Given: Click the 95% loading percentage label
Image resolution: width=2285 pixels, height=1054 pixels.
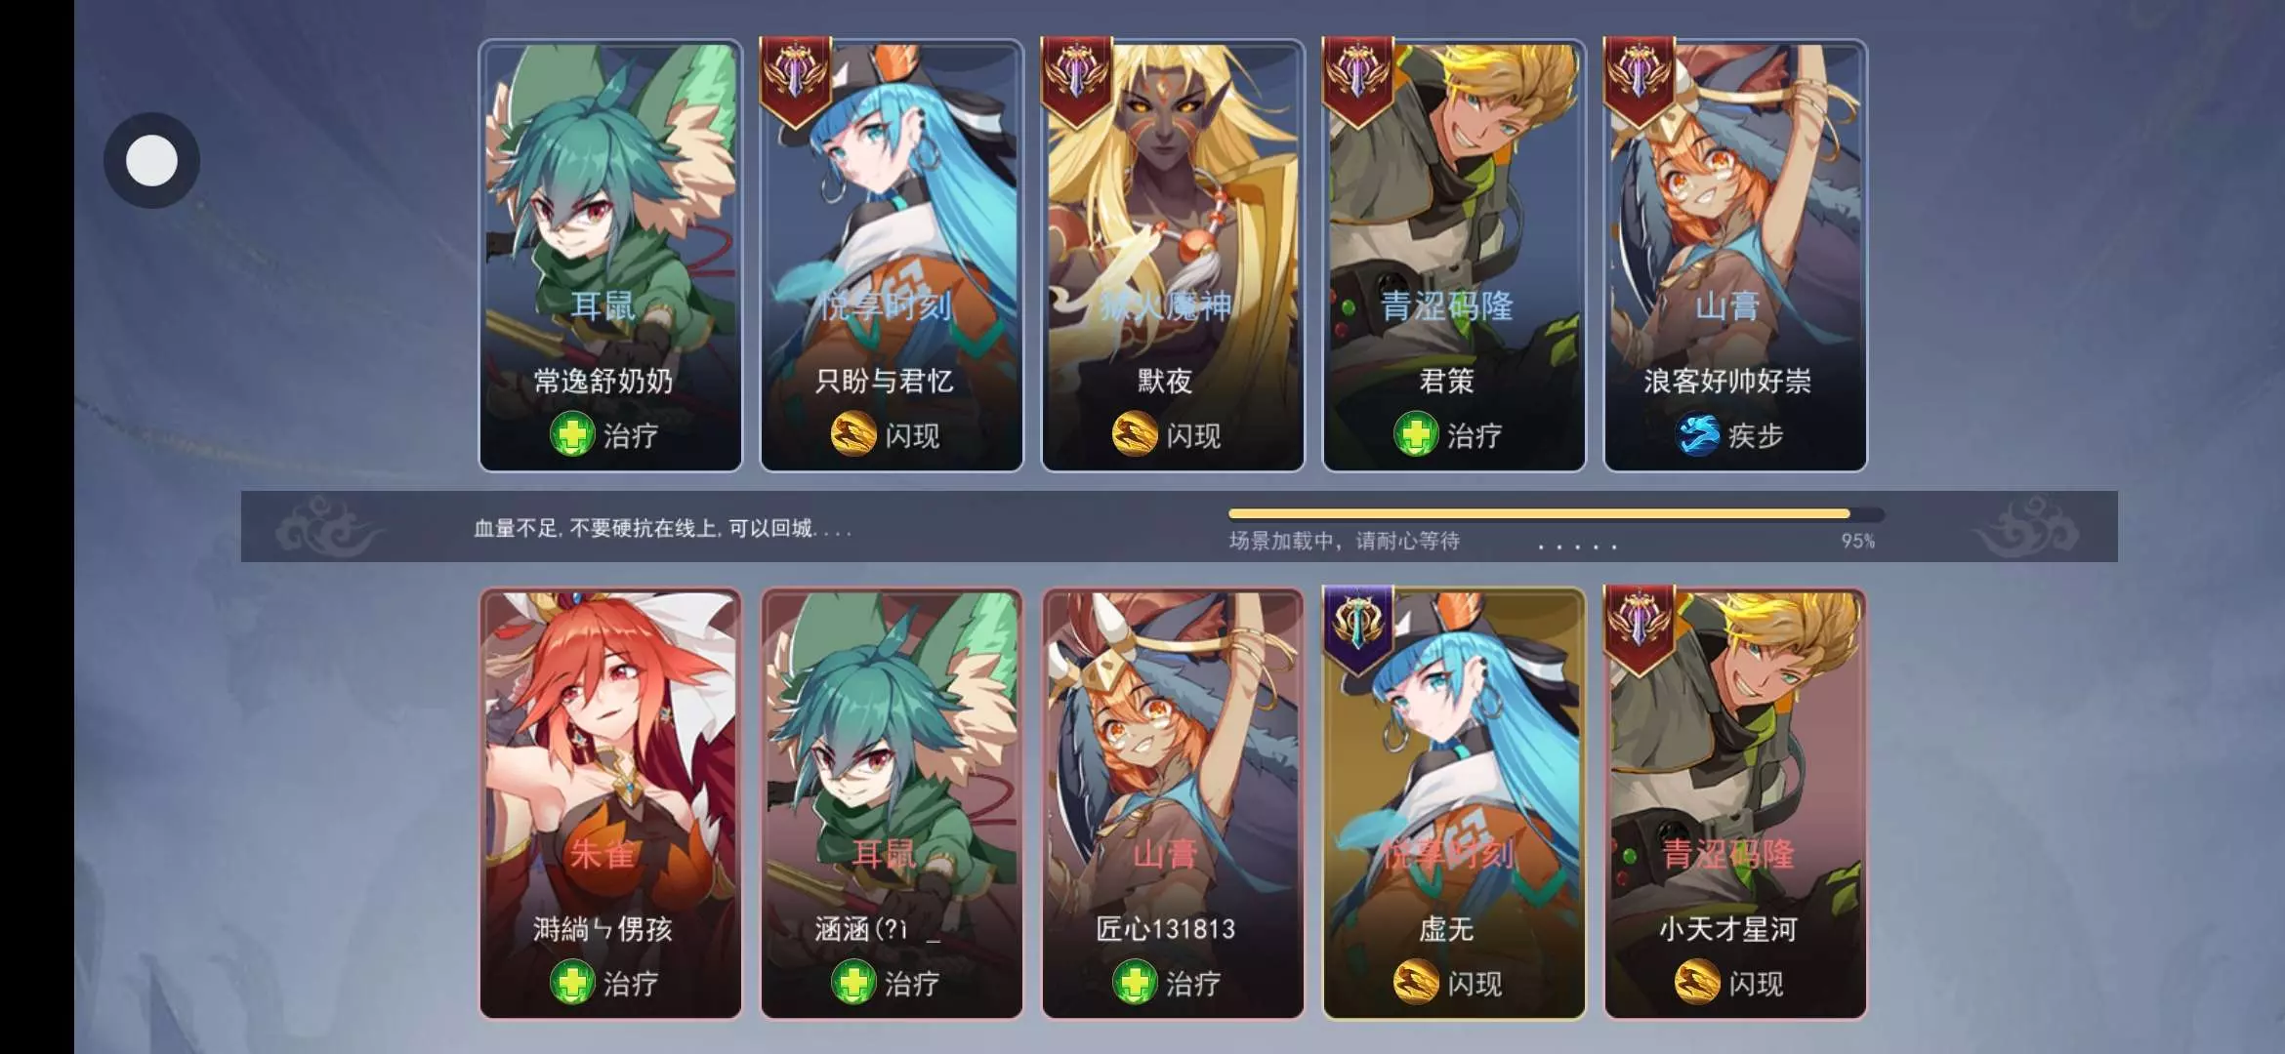Looking at the screenshot, I should 1857,541.
